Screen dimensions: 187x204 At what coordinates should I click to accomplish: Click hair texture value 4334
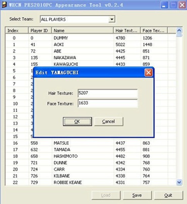click(x=120, y=170)
